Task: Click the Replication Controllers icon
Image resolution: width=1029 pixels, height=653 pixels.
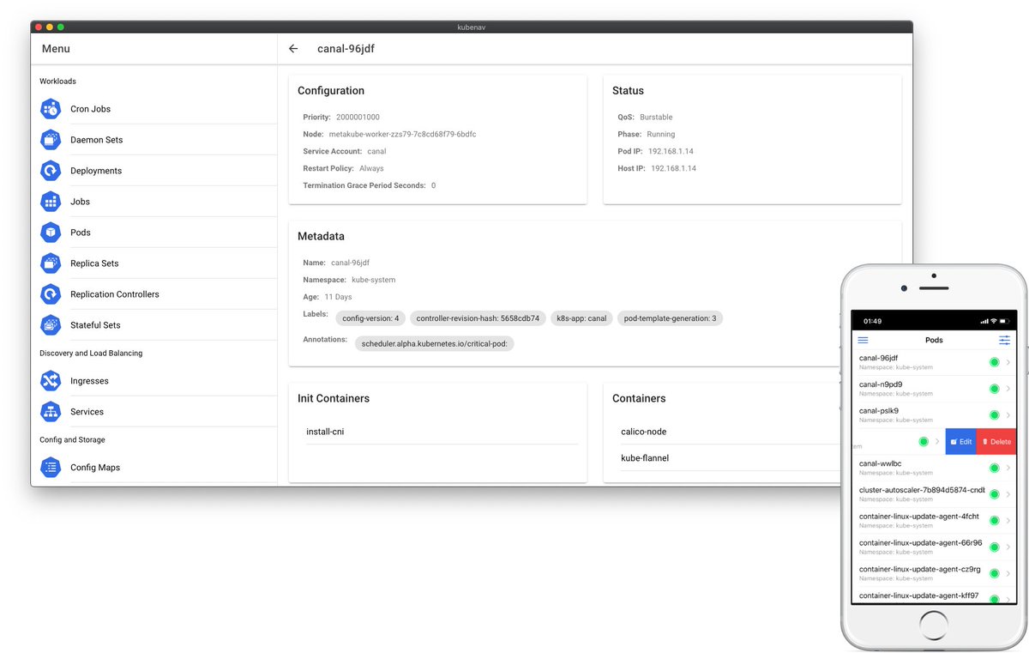Action: click(51, 294)
